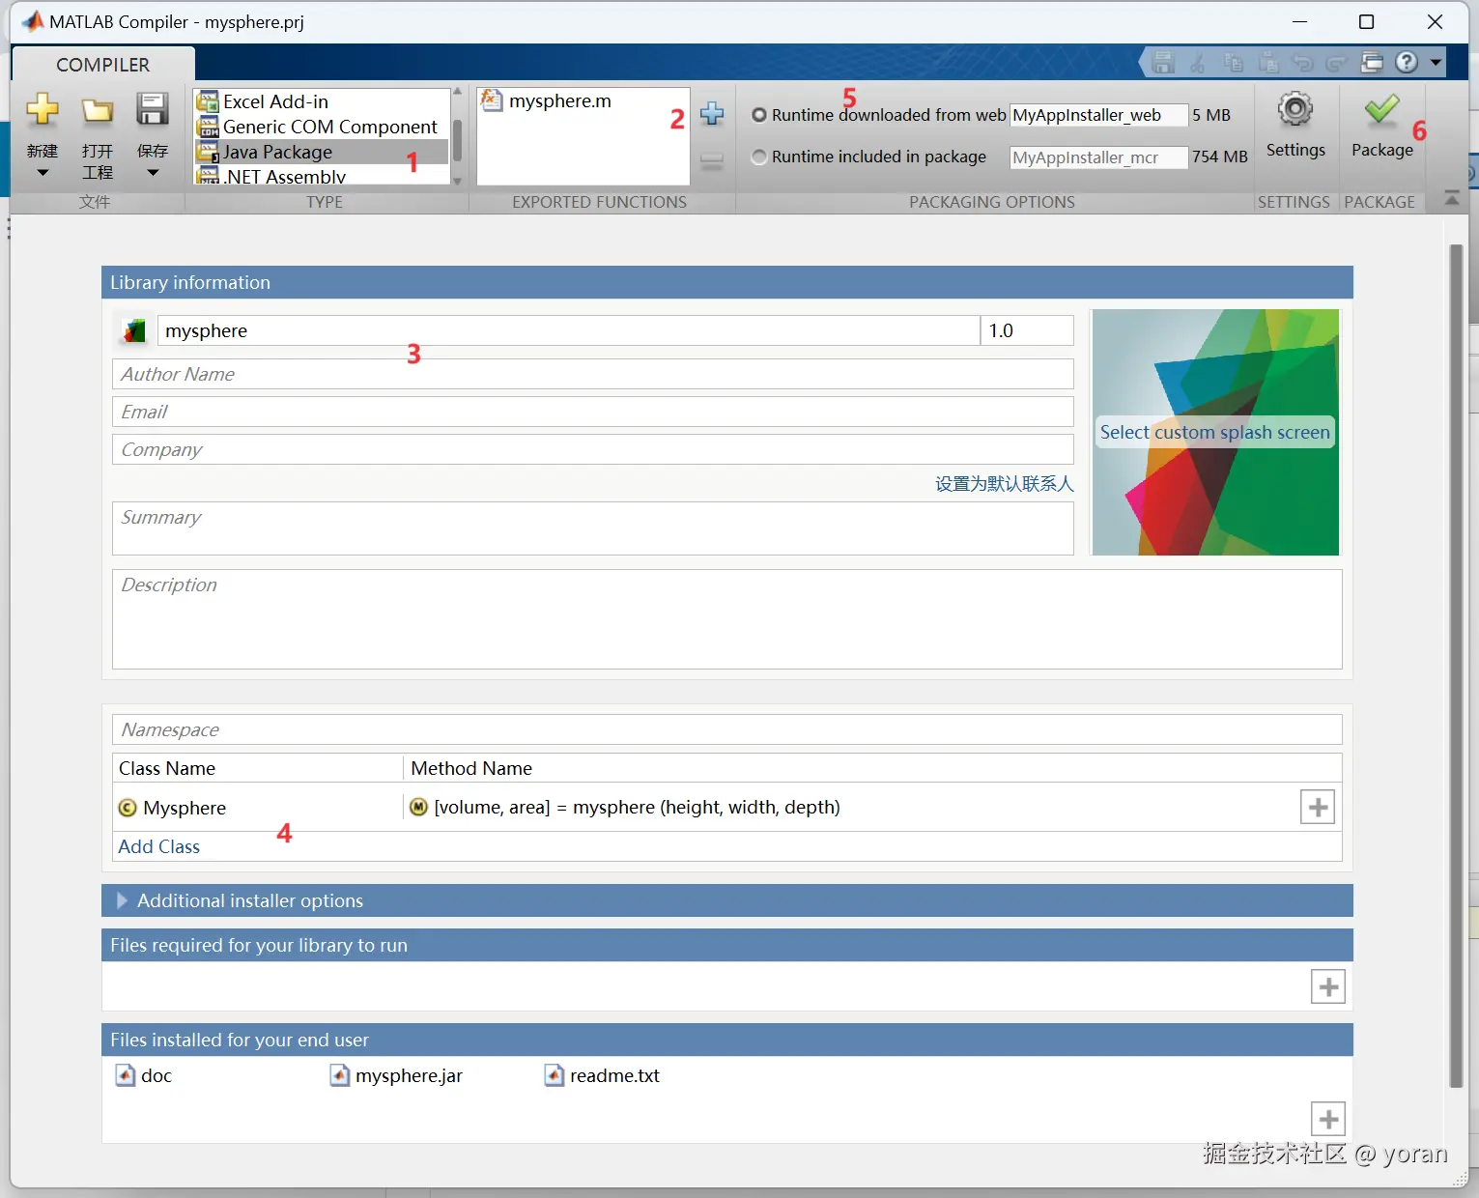Click the quick-access undo icon
This screenshot has height=1198, width=1479.
[x=1303, y=63]
